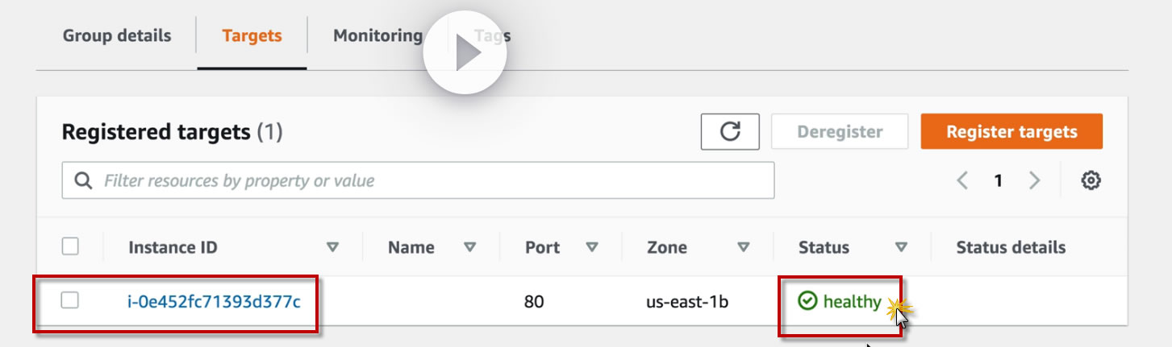1172x347 pixels.
Task: Open table preferences gear icon
Action: [x=1091, y=181]
